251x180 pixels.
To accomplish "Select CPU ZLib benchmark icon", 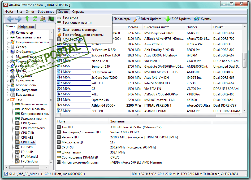I will pos(18,133).
